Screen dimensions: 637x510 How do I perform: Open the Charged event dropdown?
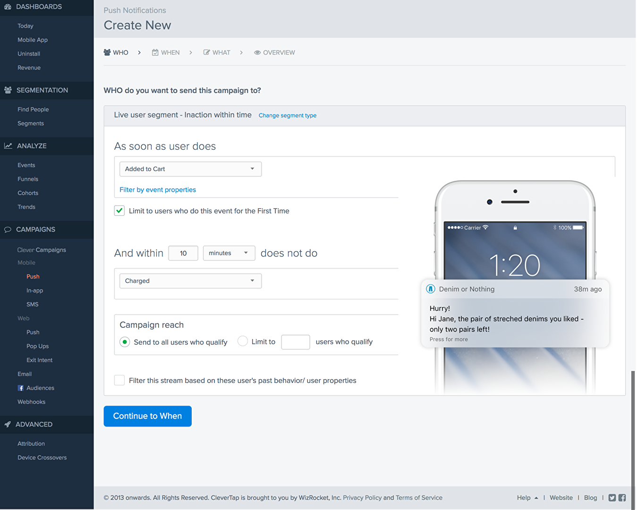pos(190,281)
